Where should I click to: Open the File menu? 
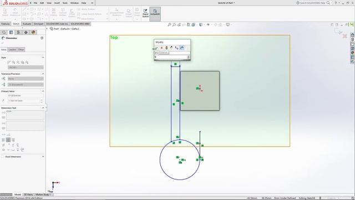click(x=35, y=3)
